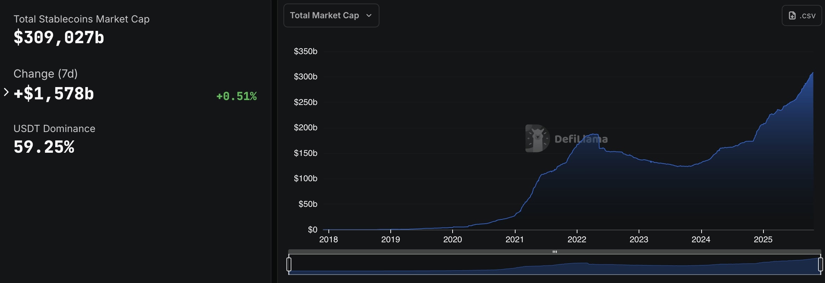Click the 2025 x-axis label
Viewport: 825px width, 283px height.
[763, 239]
